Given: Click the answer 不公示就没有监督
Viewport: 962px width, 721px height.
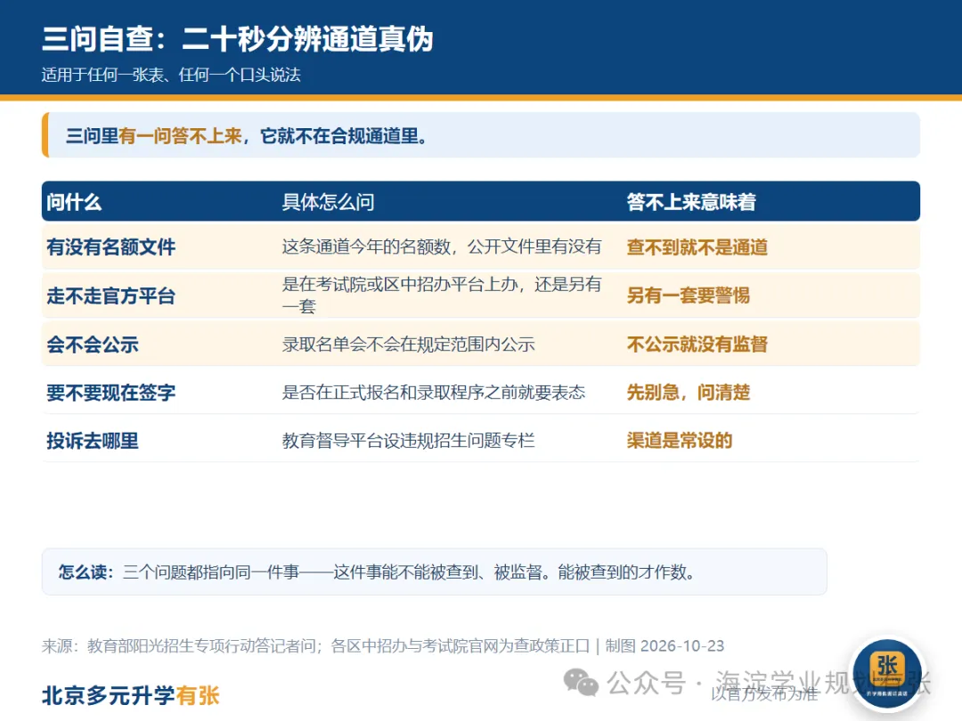Looking at the screenshot, I should [x=697, y=344].
